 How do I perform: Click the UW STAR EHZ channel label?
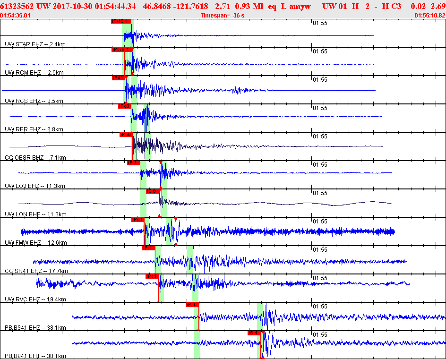[35, 44]
